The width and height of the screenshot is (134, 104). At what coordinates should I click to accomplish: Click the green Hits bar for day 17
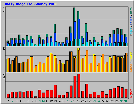[70, 30]
